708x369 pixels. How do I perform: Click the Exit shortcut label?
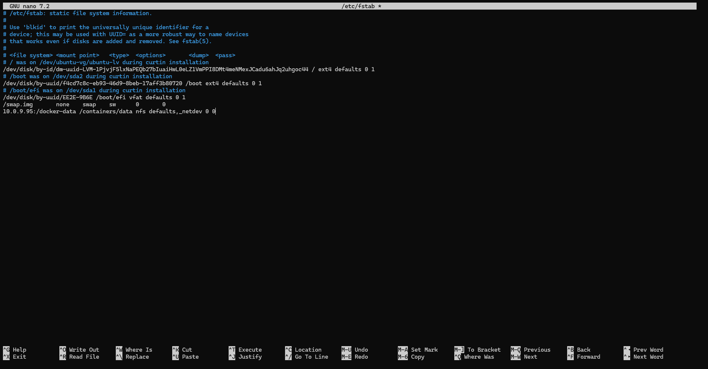click(19, 357)
